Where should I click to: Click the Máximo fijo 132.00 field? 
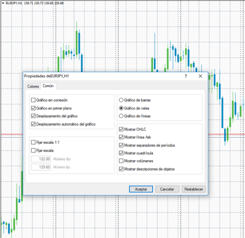(x=41, y=159)
